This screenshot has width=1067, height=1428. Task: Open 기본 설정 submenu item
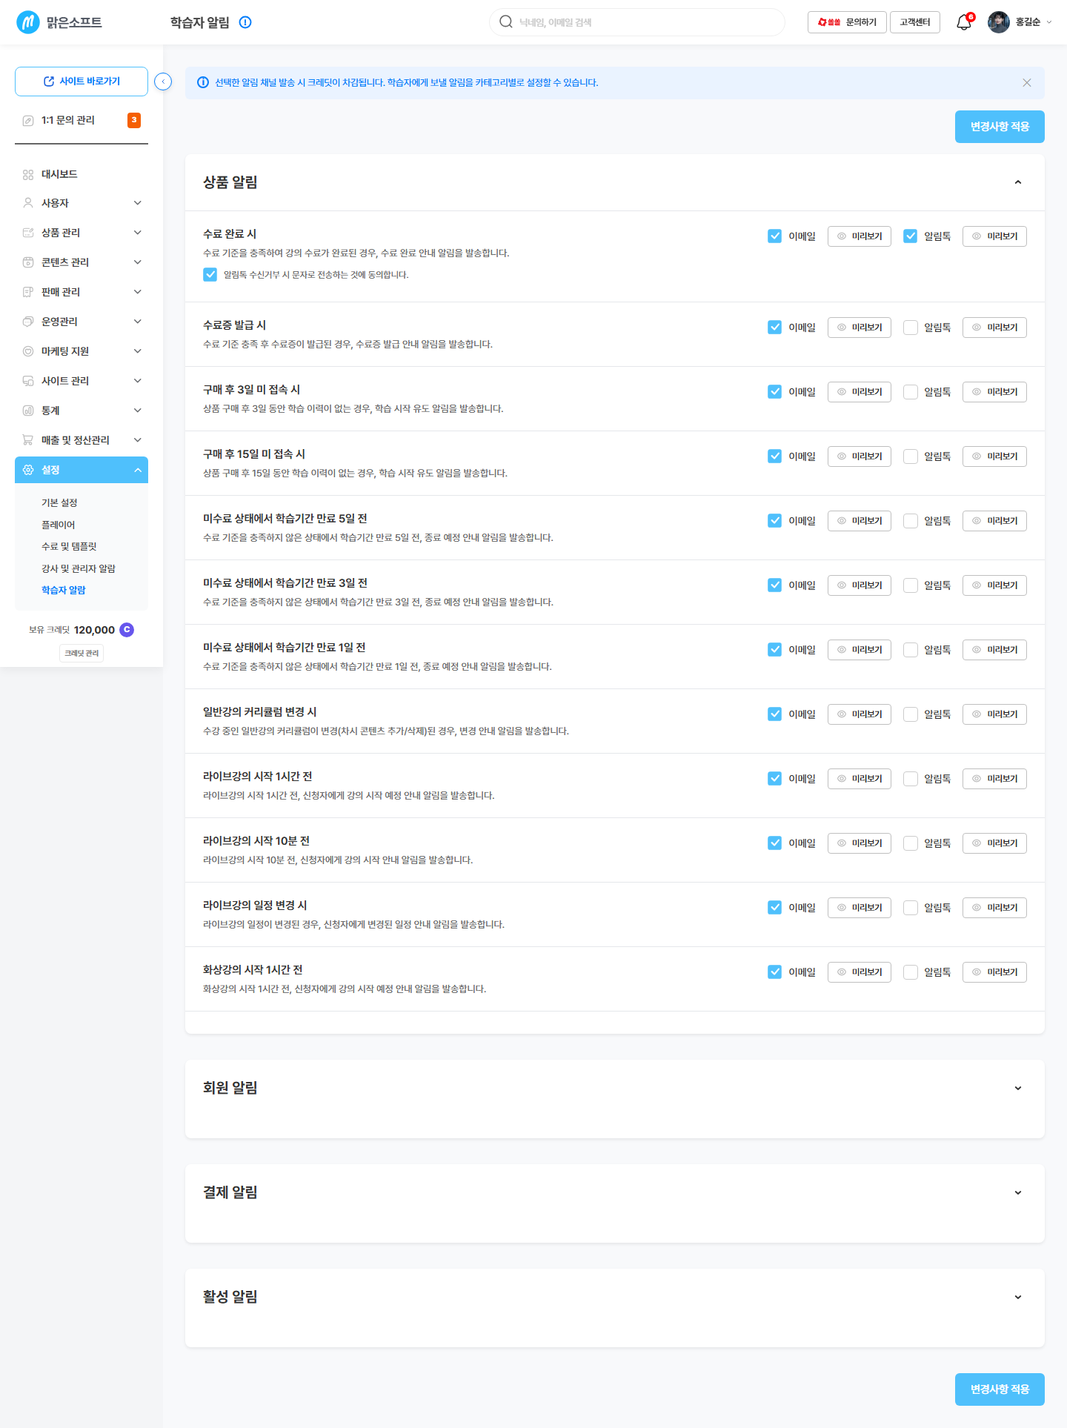pos(59,502)
